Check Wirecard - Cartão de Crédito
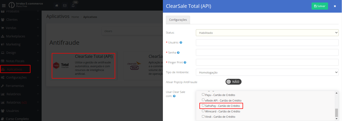This screenshot has height=121, width=342. (203, 111)
